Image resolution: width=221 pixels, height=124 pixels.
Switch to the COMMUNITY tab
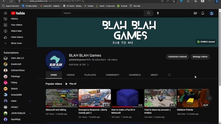click(113, 75)
